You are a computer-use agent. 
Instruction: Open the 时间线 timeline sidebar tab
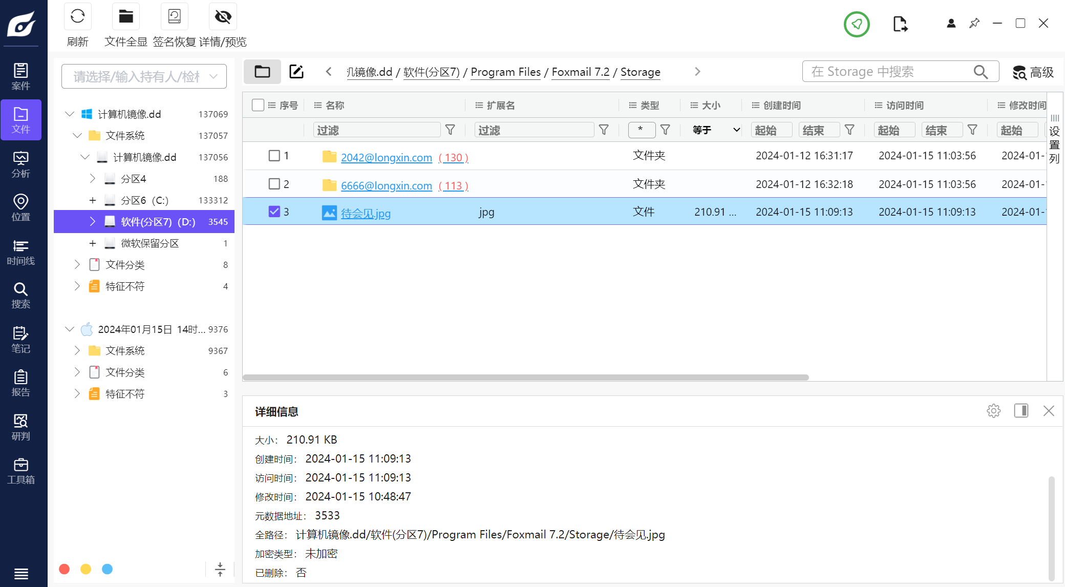pyautogui.click(x=20, y=252)
